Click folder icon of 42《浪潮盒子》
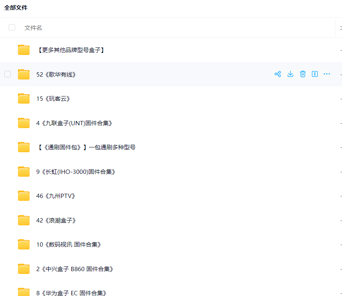 pyautogui.click(x=24, y=220)
